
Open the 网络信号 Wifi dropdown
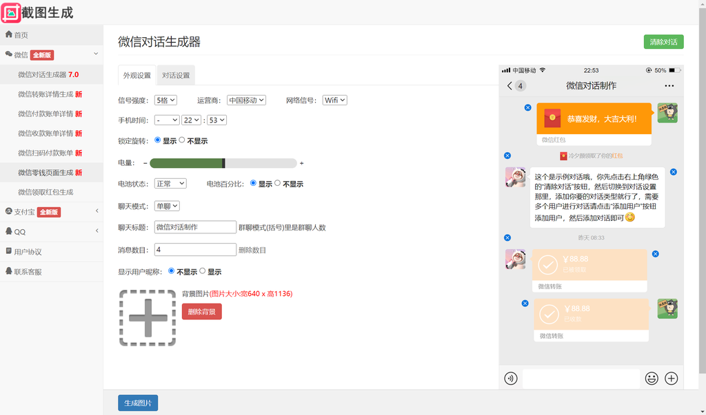pyautogui.click(x=335, y=99)
